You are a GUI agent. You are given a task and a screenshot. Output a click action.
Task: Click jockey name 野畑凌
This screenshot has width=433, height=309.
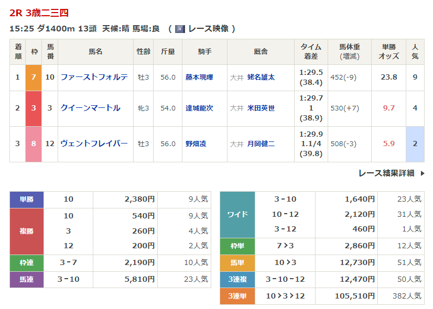(x=196, y=144)
